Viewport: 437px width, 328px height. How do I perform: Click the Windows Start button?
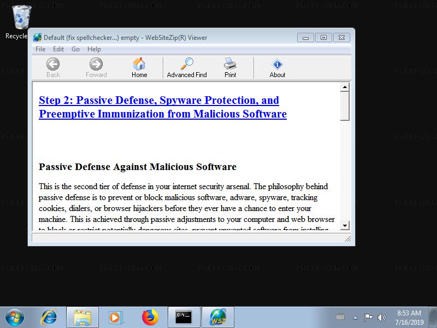[x=15, y=317]
